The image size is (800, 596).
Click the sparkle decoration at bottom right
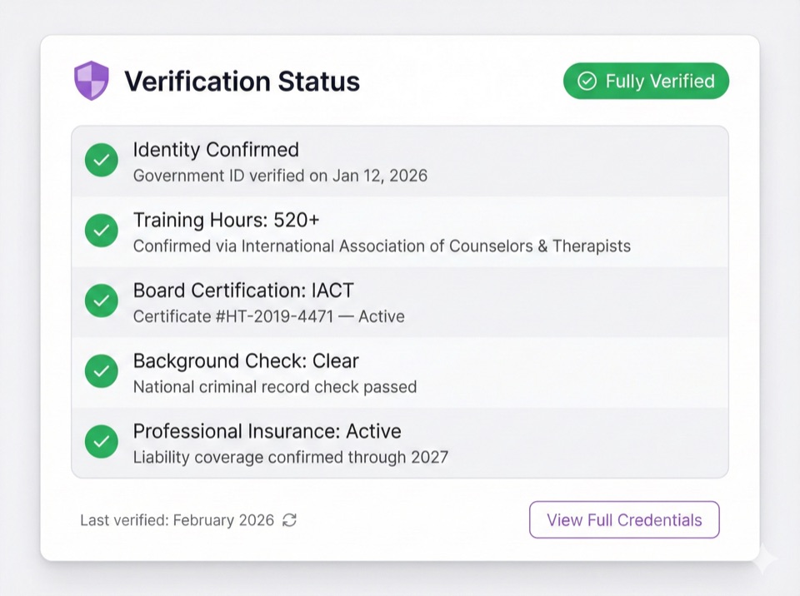(x=763, y=559)
